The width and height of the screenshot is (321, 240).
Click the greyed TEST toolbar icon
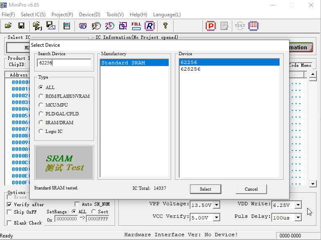point(240,26)
